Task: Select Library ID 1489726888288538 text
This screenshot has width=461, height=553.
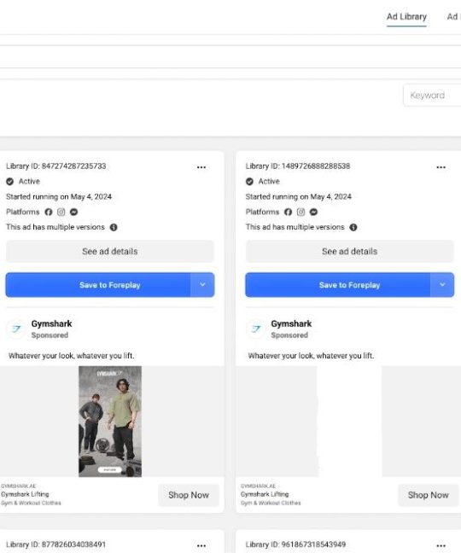Action: click(x=298, y=166)
